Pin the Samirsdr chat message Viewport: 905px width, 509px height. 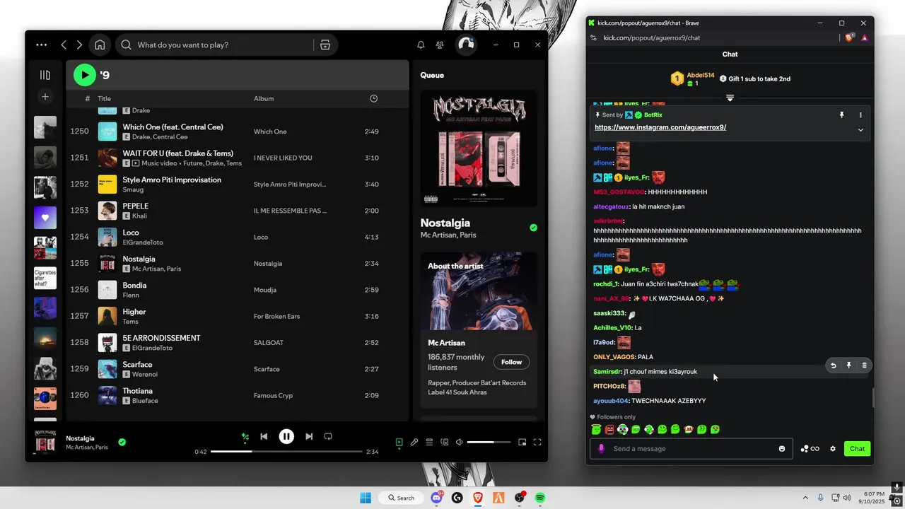(x=849, y=365)
